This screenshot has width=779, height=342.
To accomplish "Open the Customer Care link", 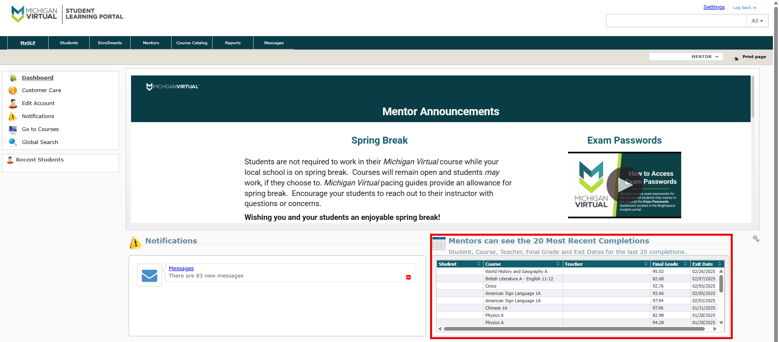I will (x=41, y=90).
